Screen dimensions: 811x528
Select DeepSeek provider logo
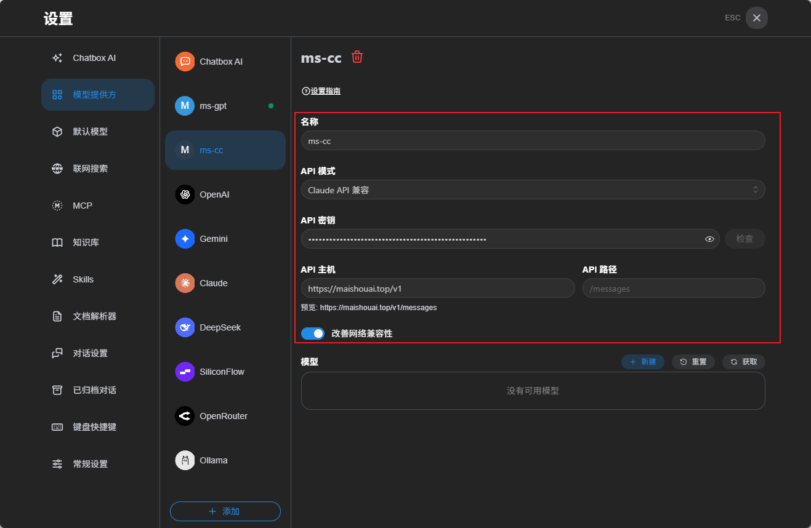(185, 327)
